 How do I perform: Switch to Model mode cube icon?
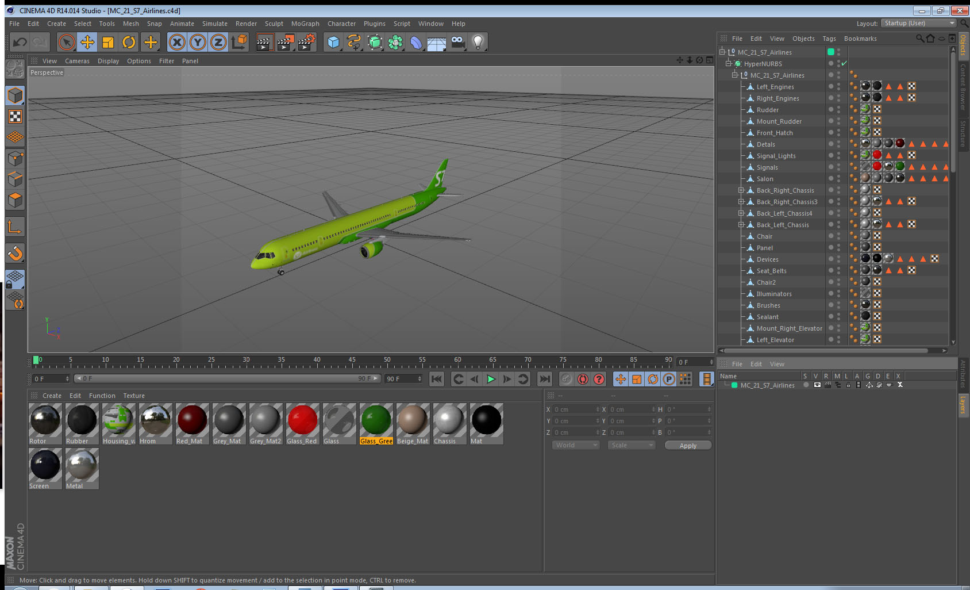15,95
